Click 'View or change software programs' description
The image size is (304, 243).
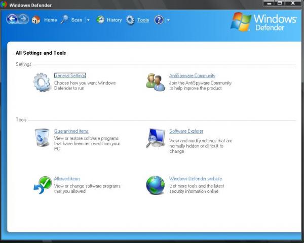[87, 188]
